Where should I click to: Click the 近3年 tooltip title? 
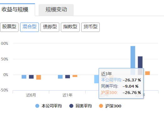pyautogui.click(x=106, y=74)
